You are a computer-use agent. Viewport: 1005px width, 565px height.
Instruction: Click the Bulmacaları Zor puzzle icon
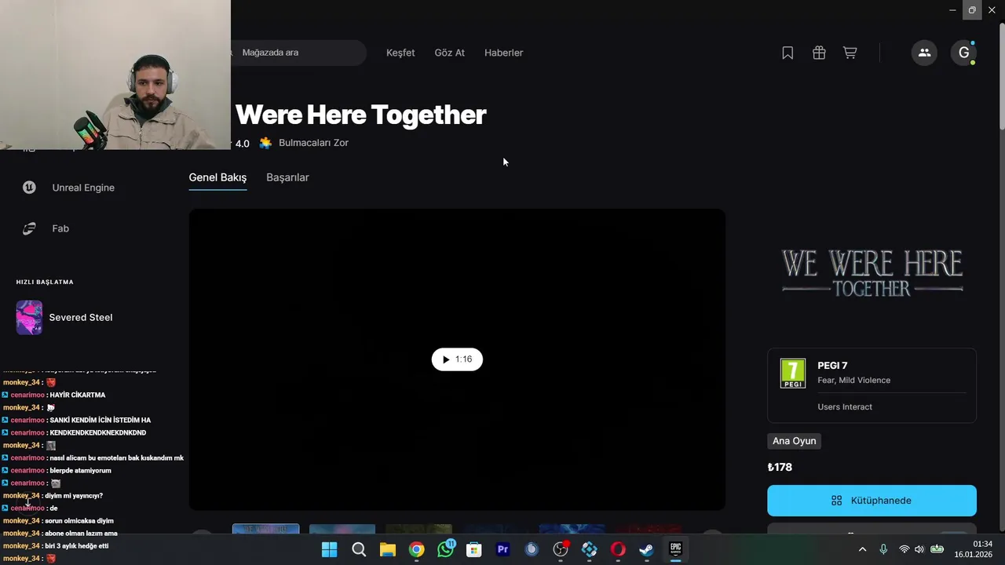tap(265, 143)
